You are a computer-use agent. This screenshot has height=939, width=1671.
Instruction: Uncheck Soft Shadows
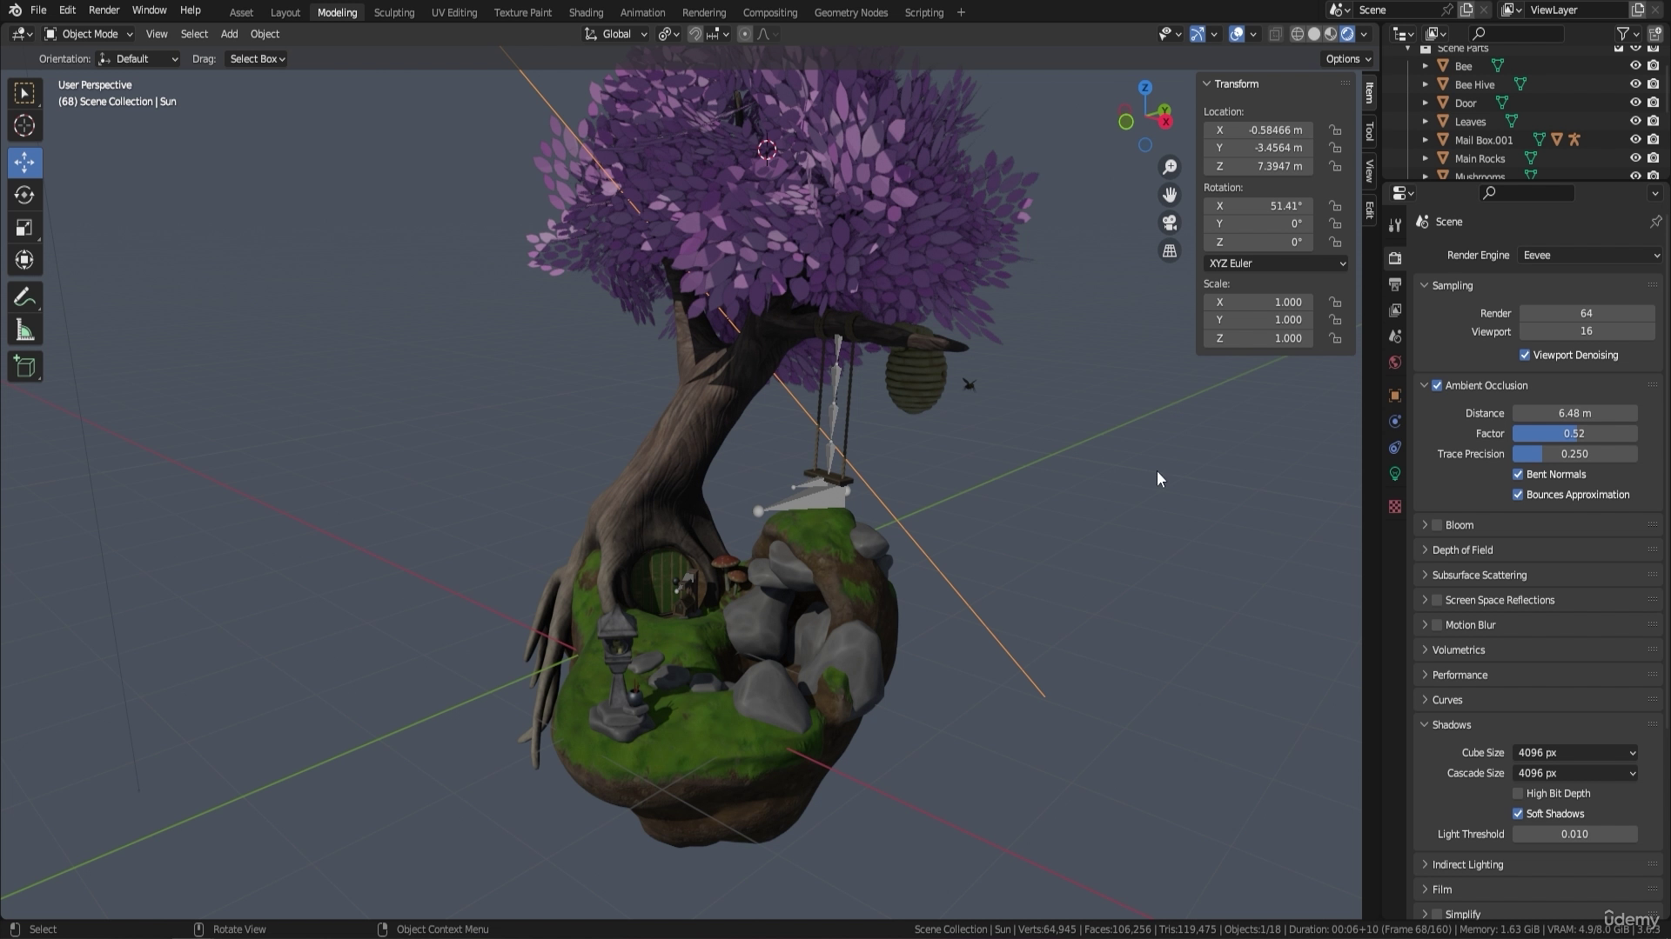[1518, 814]
